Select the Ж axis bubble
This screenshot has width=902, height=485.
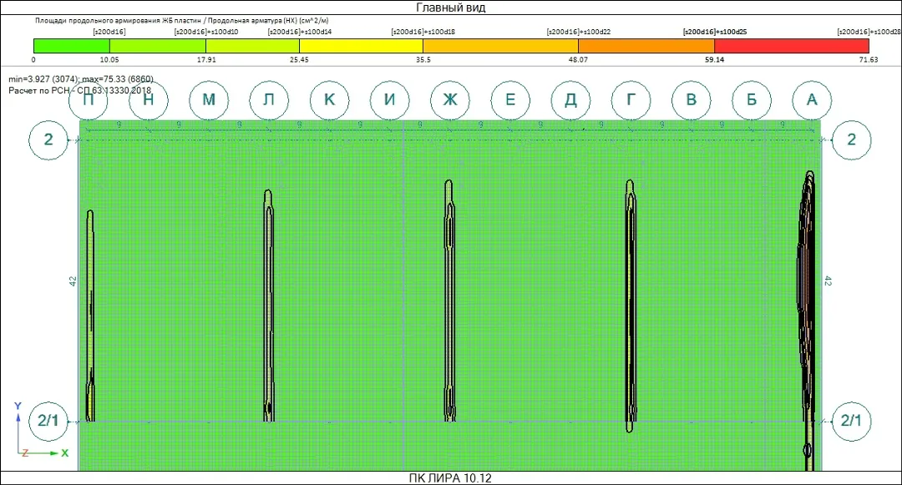[450, 100]
